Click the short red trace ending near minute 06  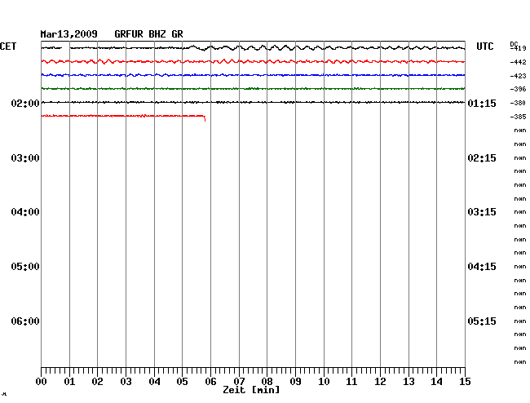coord(123,116)
